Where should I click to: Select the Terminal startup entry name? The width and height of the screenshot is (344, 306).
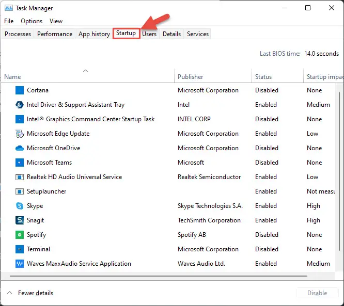pos(38,249)
